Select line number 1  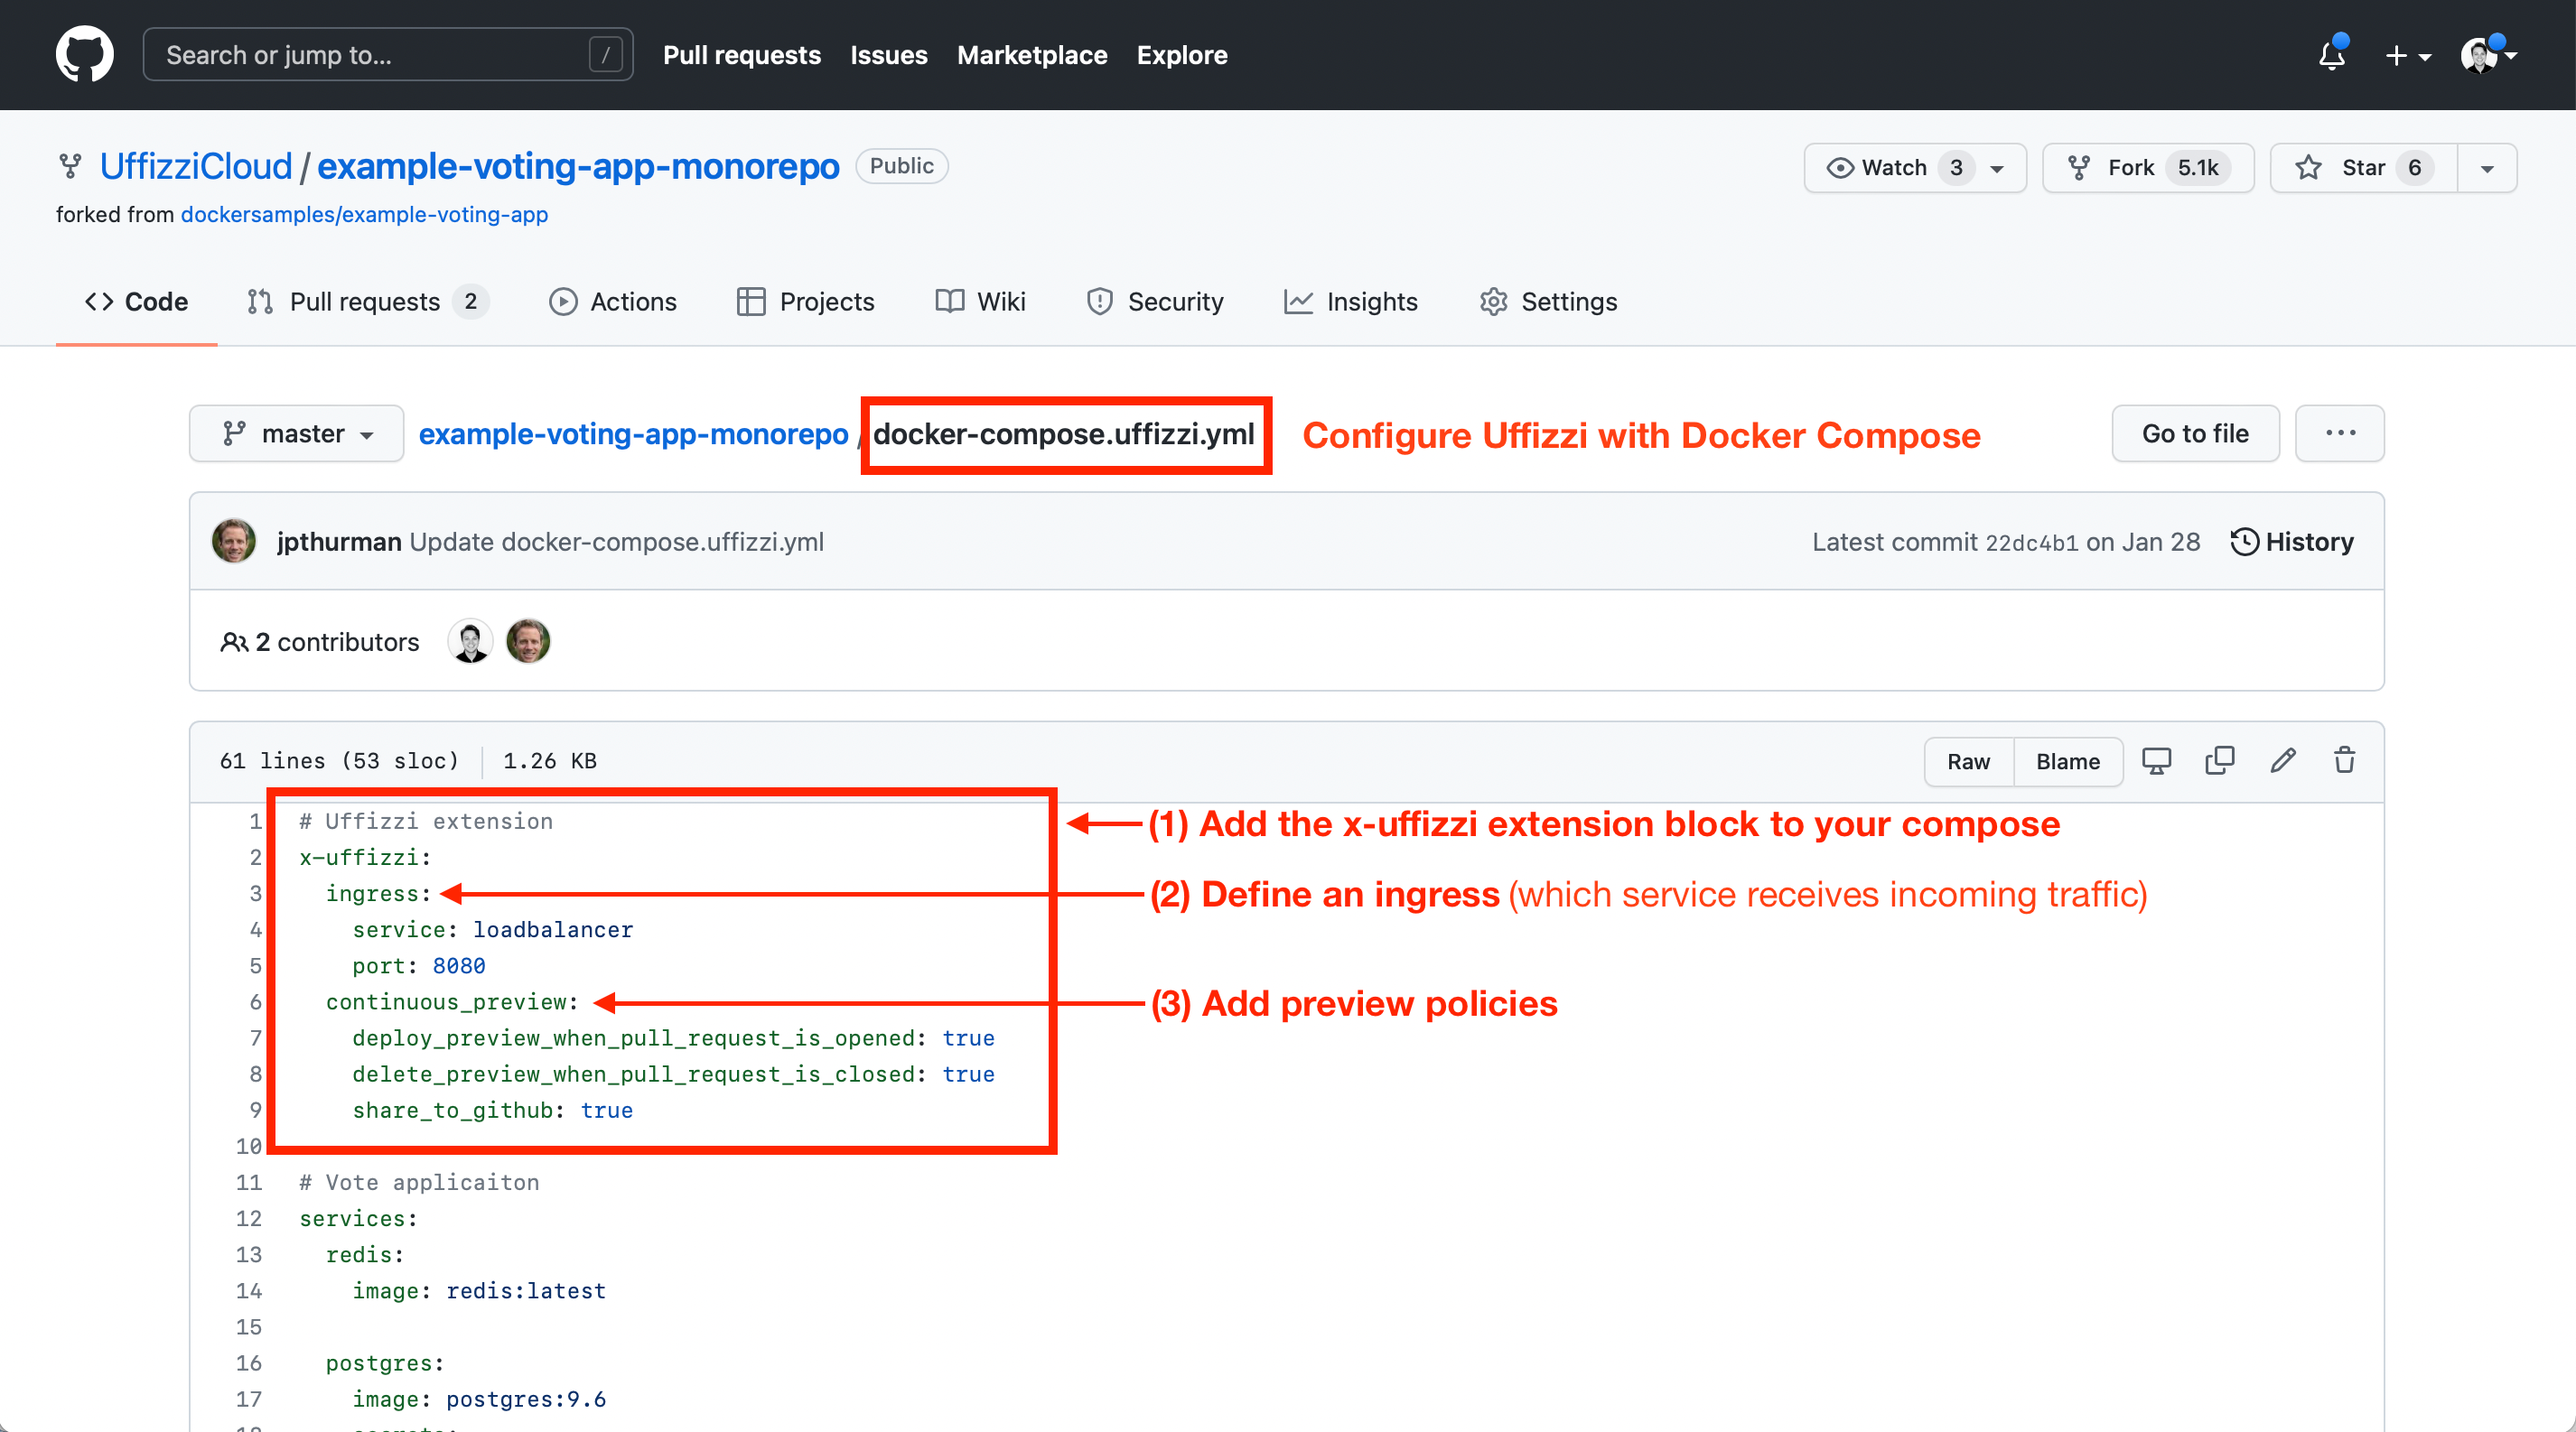click(x=255, y=822)
